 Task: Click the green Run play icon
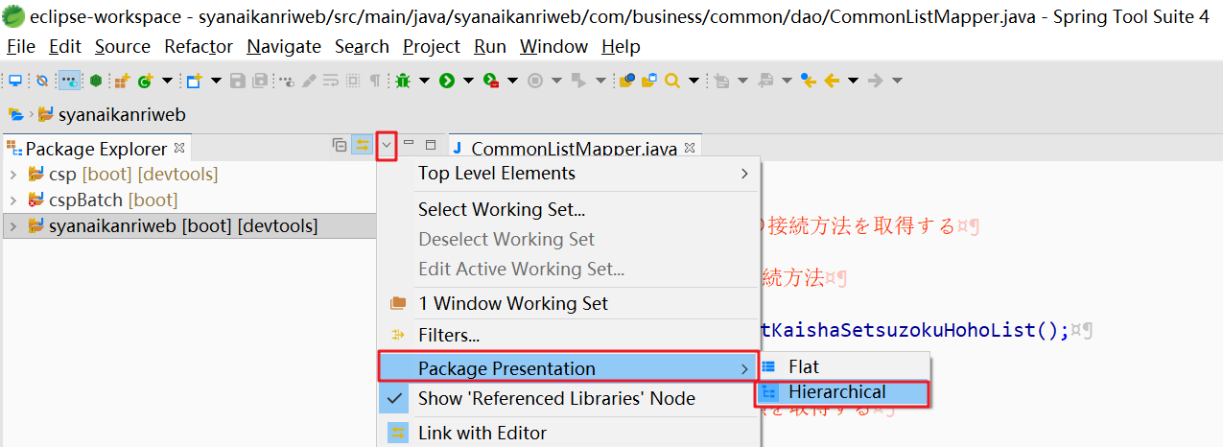click(x=446, y=81)
